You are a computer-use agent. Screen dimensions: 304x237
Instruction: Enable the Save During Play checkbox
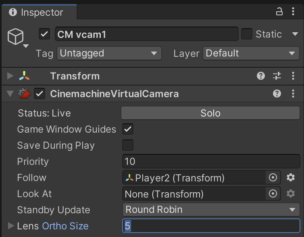click(x=128, y=145)
